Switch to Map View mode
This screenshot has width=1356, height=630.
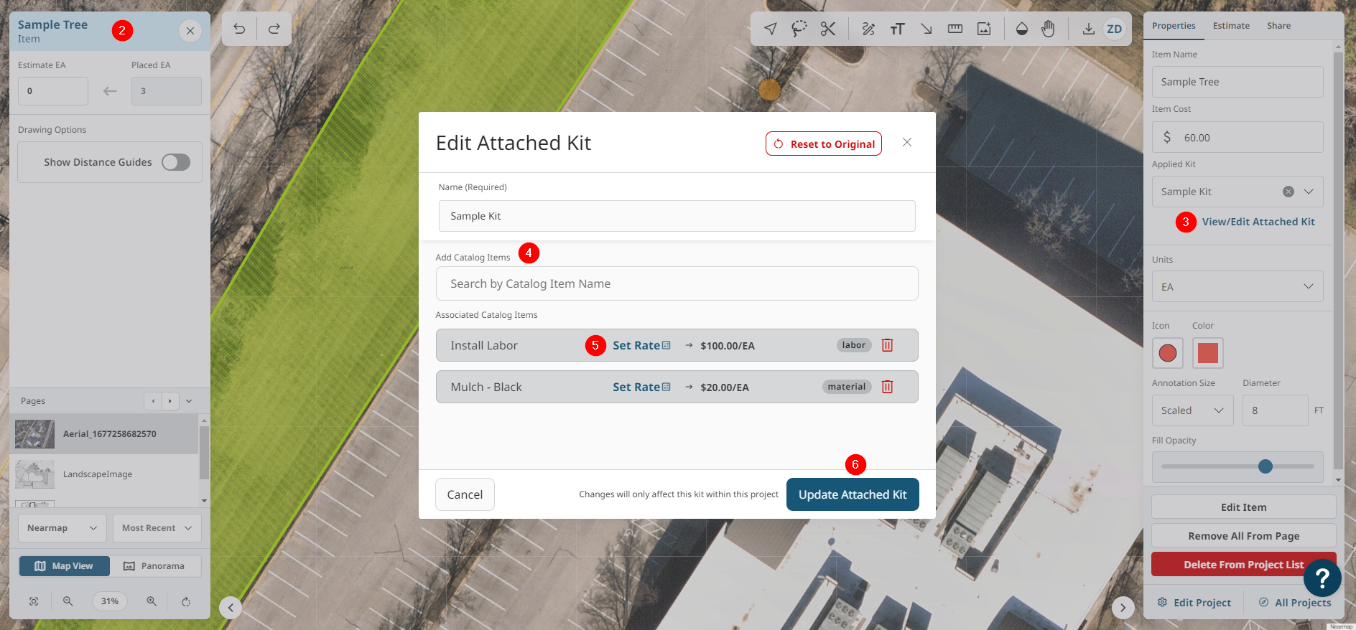coord(65,566)
